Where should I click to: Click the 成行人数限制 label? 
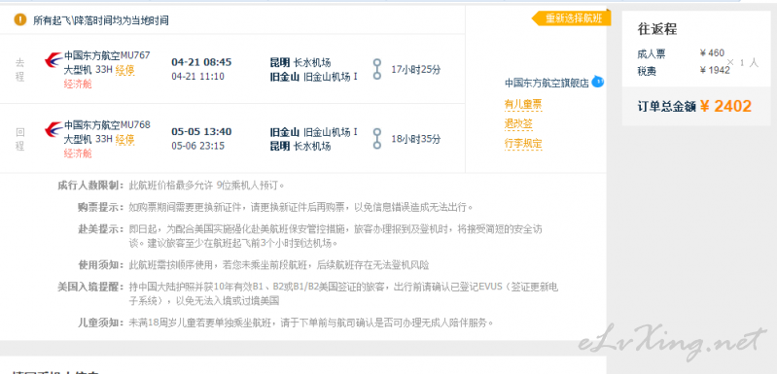tap(90, 186)
